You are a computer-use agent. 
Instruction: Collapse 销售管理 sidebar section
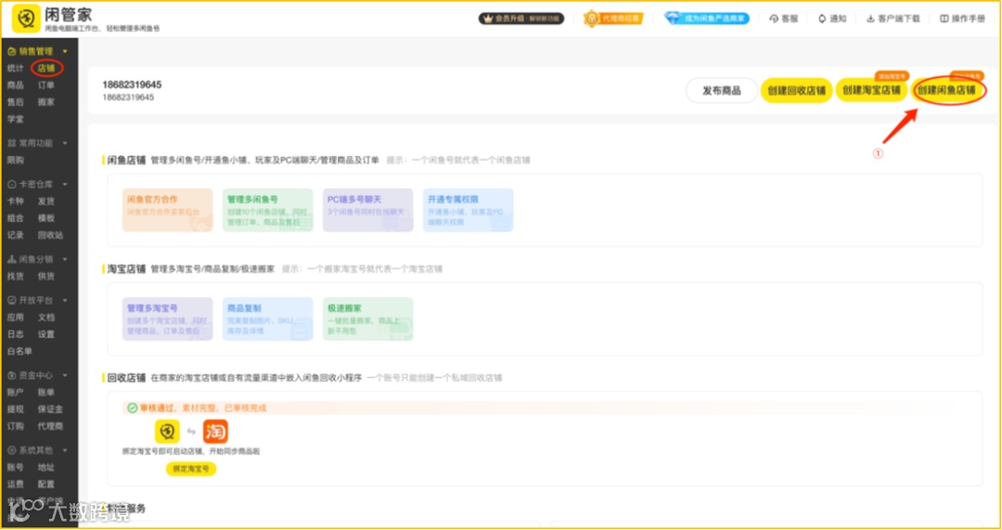pyautogui.click(x=65, y=51)
